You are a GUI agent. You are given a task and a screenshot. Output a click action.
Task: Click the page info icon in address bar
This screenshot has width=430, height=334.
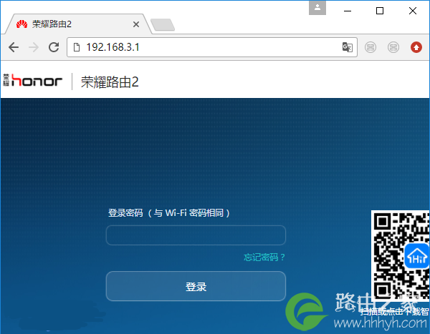point(77,47)
